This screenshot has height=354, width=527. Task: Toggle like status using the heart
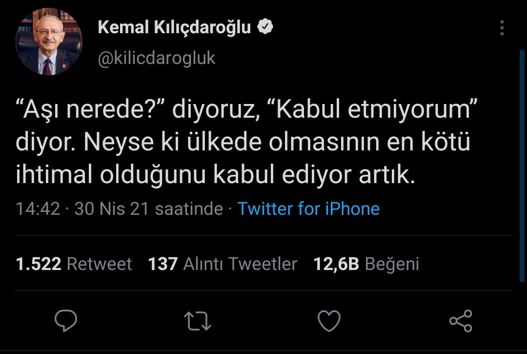pyautogui.click(x=329, y=321)
